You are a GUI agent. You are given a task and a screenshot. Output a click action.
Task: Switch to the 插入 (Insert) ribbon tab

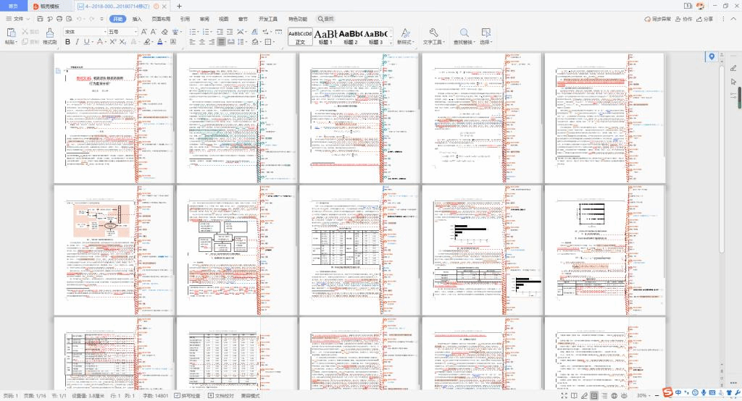click(137, 19)
